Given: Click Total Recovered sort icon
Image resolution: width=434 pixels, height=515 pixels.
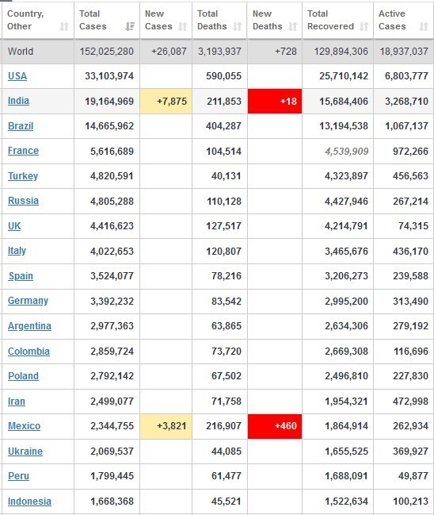Looking at the screenshot, I should (364, 26).
